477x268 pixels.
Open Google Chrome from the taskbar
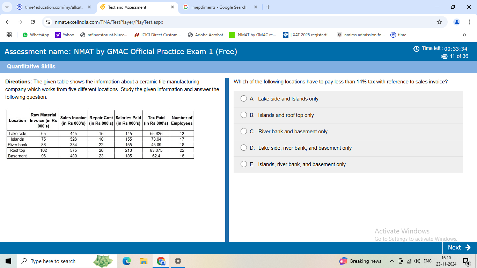[x=161, y=261]
